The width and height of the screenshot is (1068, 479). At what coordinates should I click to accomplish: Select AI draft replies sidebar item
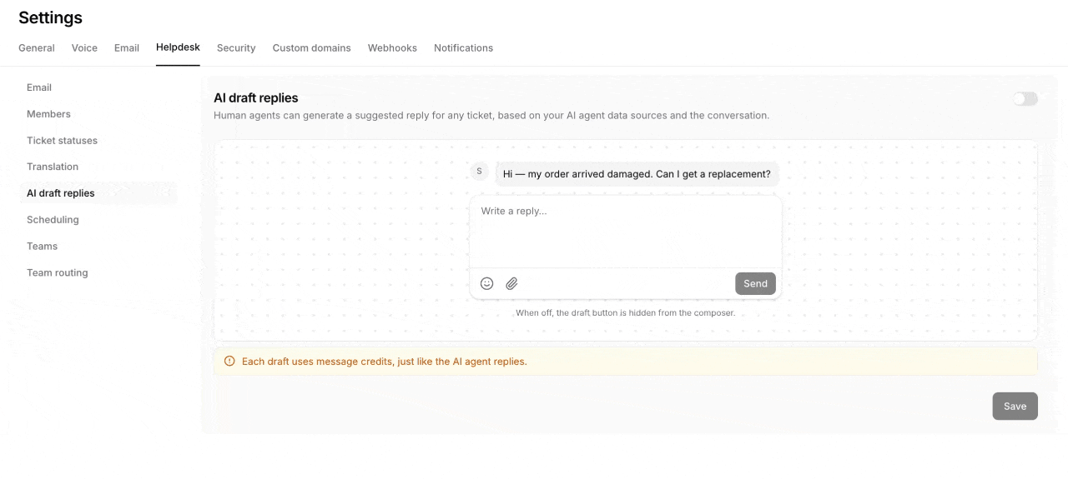click(98, 193)
